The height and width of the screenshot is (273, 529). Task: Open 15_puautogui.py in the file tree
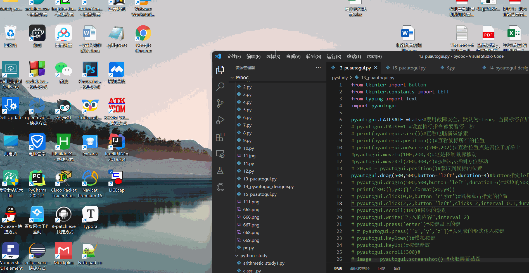tap(260, 194)
